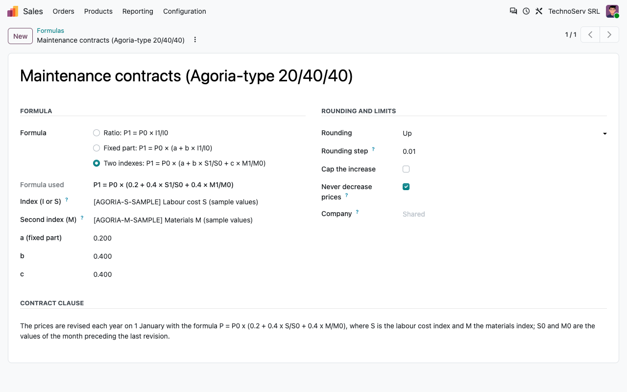The image size is (627, 392).
Task: Edit the c coefficient field
Action: 199,274
